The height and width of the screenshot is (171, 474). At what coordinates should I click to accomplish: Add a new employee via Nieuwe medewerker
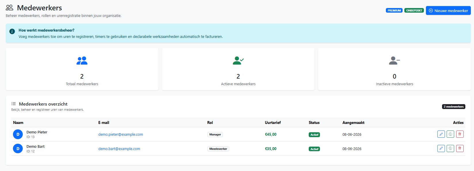448,11
